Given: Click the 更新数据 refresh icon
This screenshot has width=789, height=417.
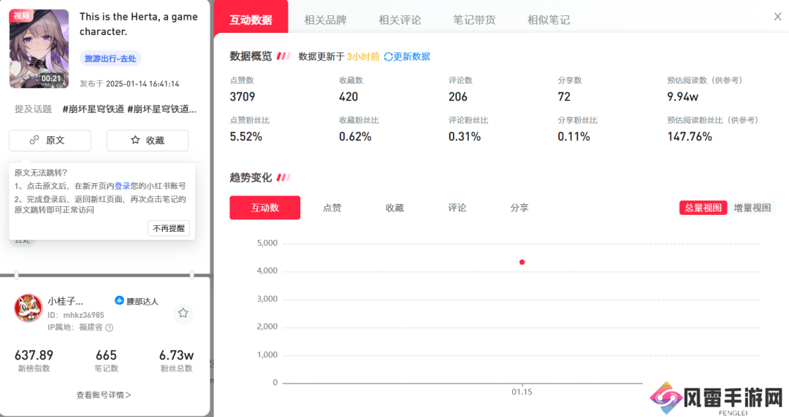Looking at the screenshot, I should [x=388, y=57].
